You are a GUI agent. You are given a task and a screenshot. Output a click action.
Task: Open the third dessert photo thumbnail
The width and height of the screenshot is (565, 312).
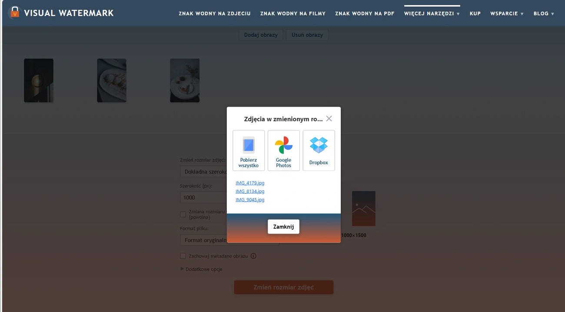(x=185, y=81)
